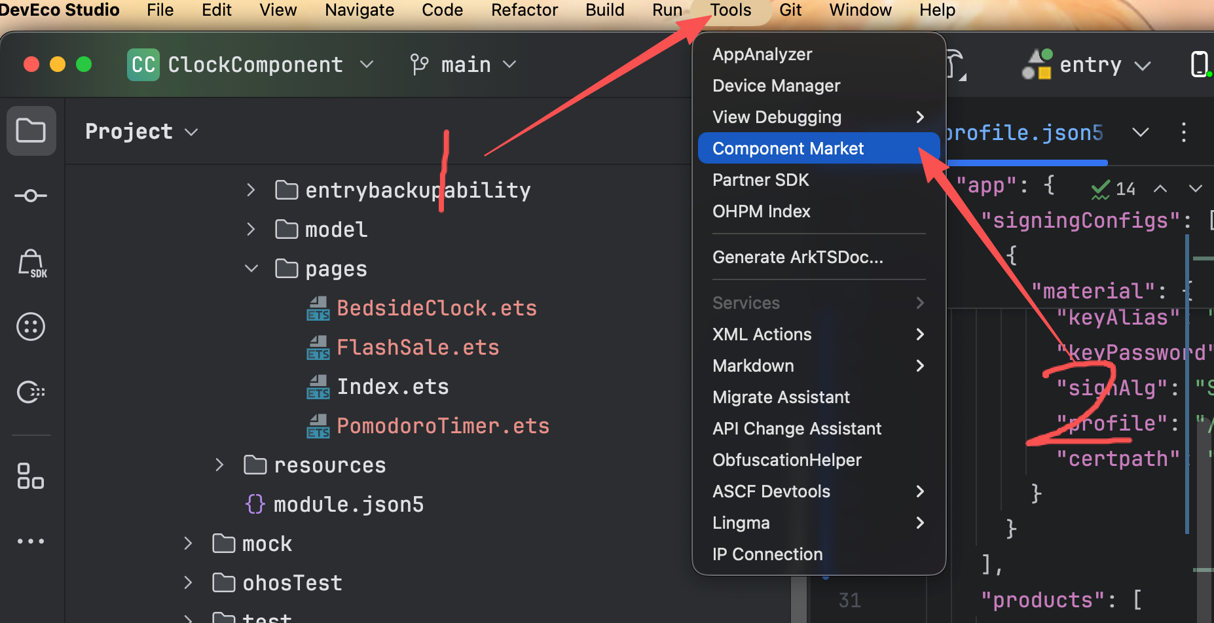Expand the entrybackupability folder
This screenshot has width=1214, height=623.
[x=251, y=190]
